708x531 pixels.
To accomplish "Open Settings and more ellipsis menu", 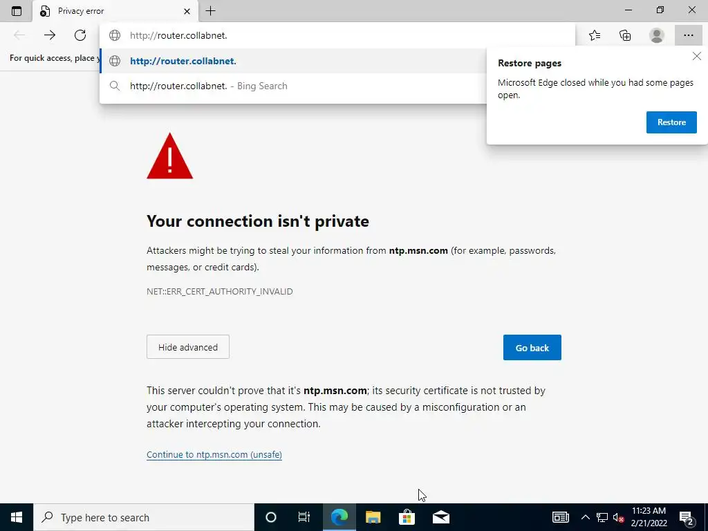I will click(688, 35).
